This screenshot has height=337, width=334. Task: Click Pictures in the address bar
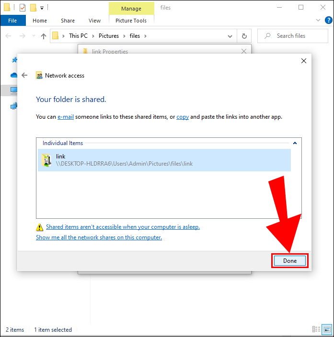109,36
